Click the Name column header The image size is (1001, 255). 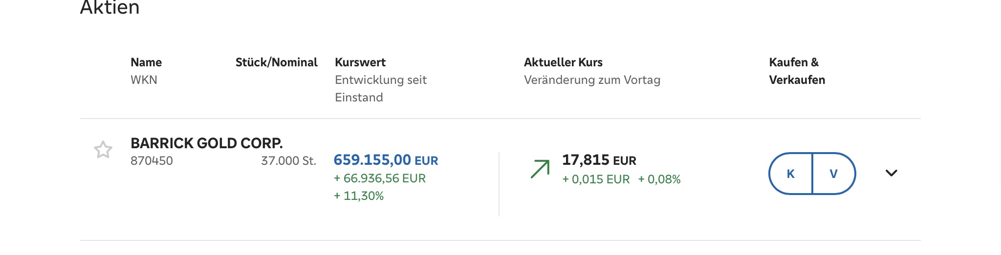click(x=146, y=62)
